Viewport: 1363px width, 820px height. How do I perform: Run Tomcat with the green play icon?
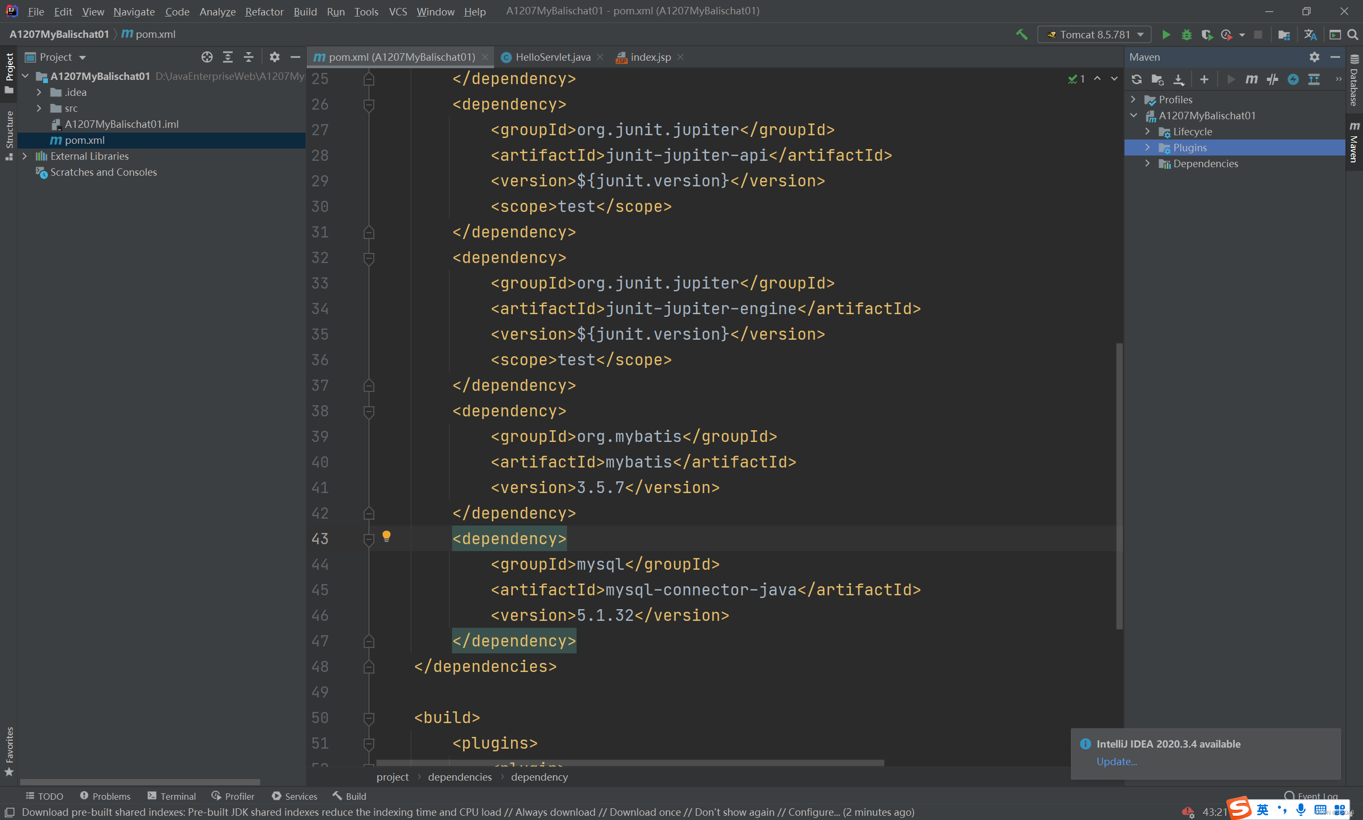[x=1166, y=34]
